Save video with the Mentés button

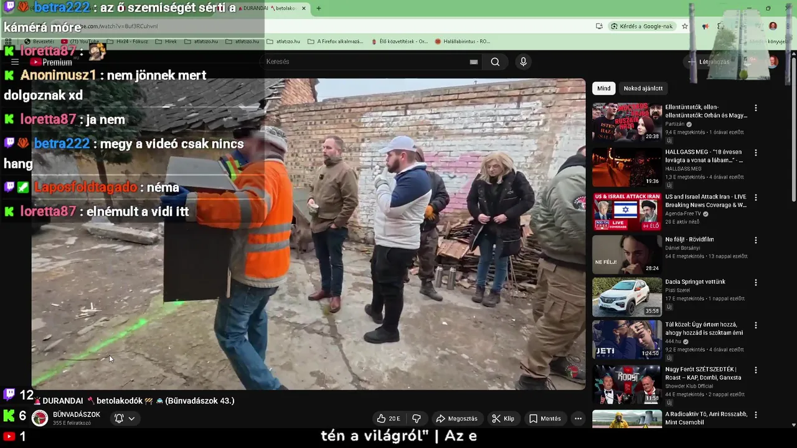point(545,419)
